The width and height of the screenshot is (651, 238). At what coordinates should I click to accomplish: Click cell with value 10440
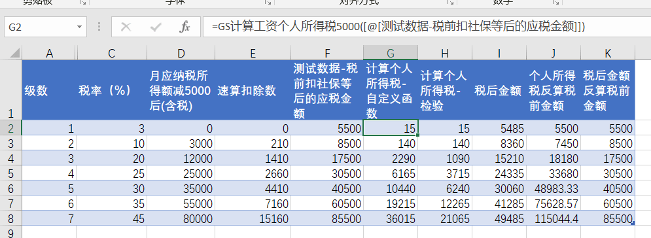391,188
